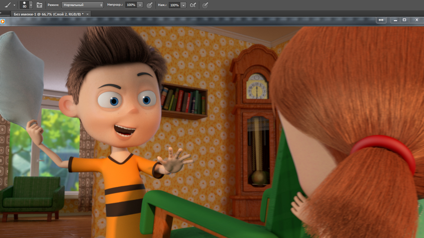Toggle tablet pressure for opacity icon
This screenshot has width=424, height=238.
pos(150,5)
